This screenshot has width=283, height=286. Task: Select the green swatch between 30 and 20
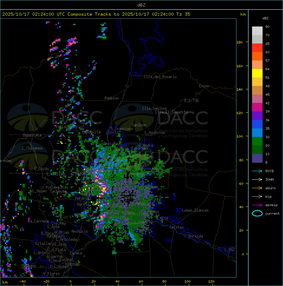(257, 141)
